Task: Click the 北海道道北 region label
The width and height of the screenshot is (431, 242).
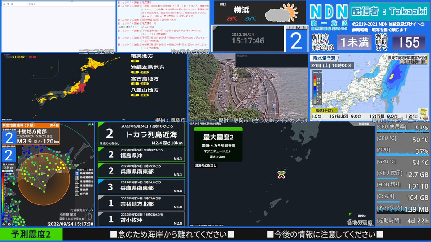Action: coord(87,181)
